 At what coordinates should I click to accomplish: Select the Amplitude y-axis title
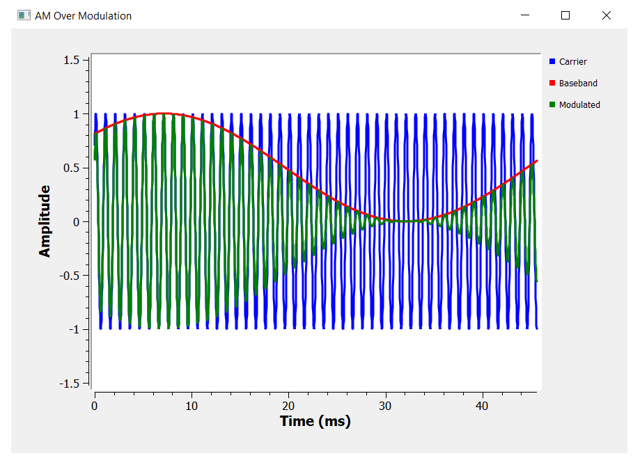click(45, 221)
